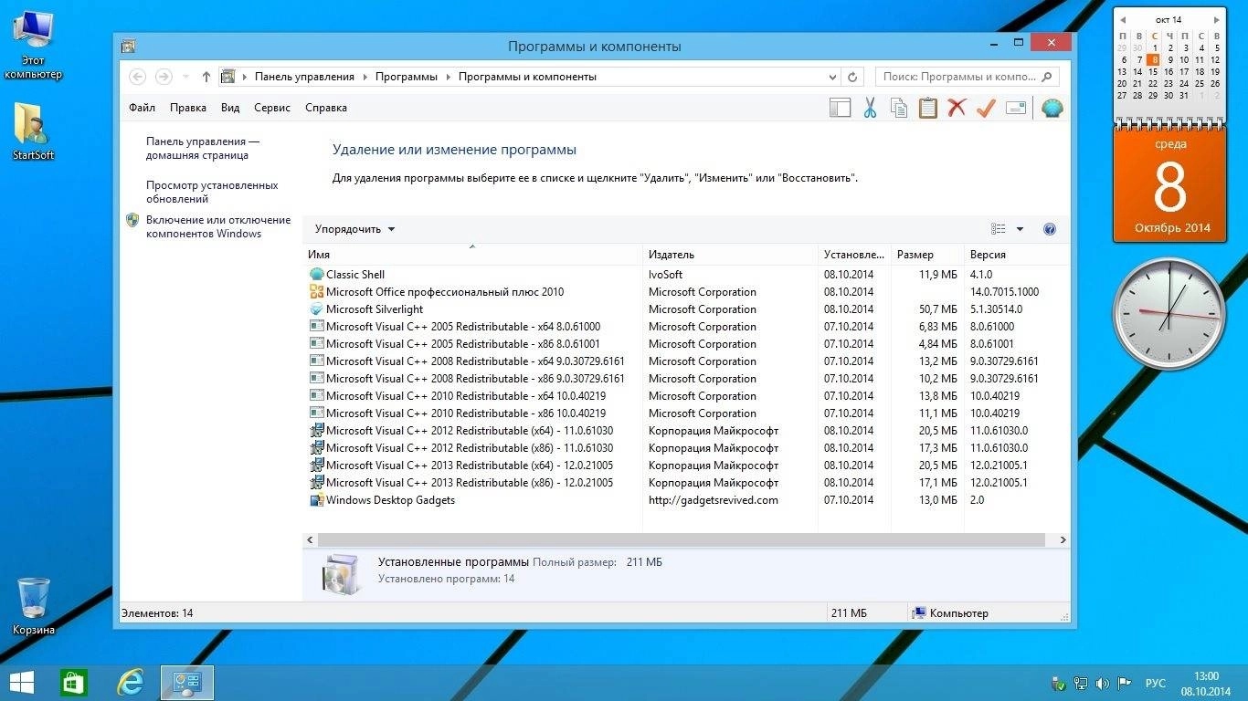This screenshot has height=701, width=1248.
Task: Go up one level with up arrow
Action: (206, 77)
